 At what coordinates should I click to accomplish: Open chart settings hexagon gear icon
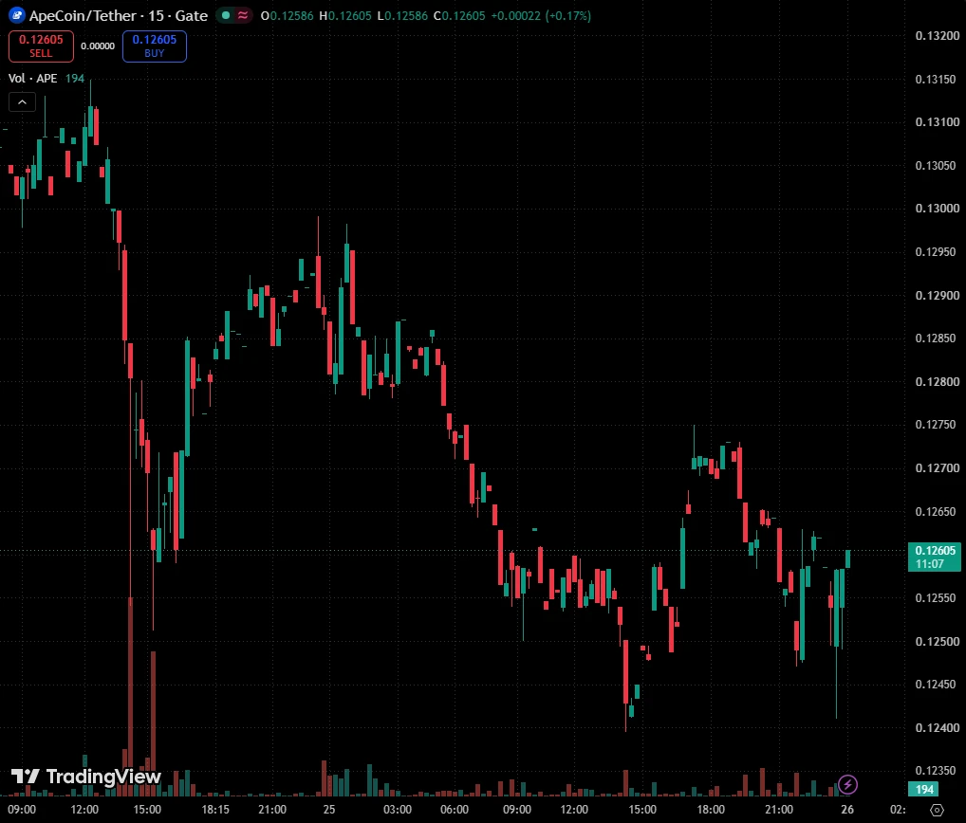click(x=937, y=810)
